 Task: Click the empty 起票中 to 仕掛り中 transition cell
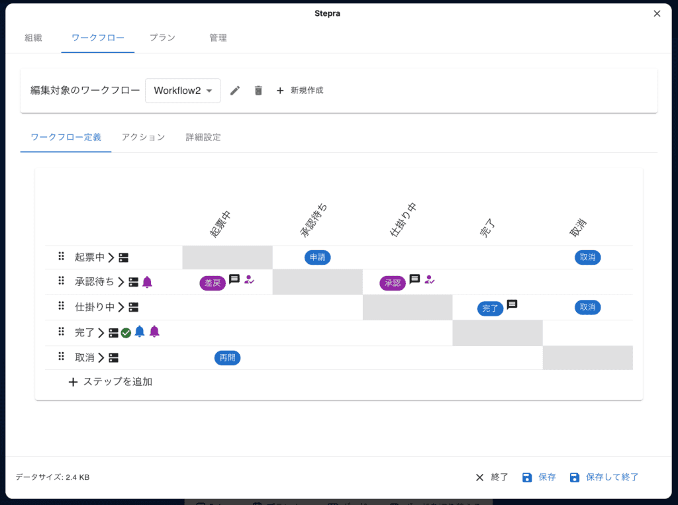tap(408, 257)
